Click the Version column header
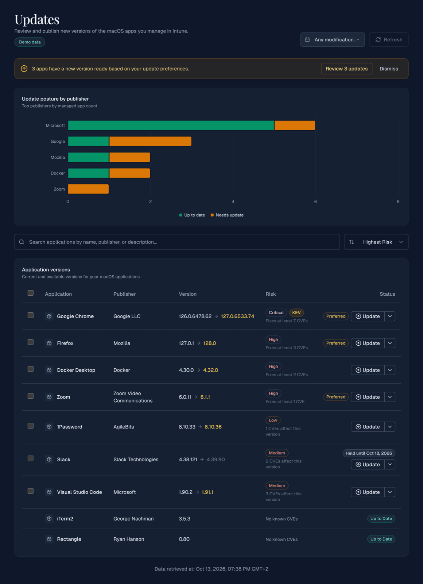 pyautogui.click(x=187, y=294)
